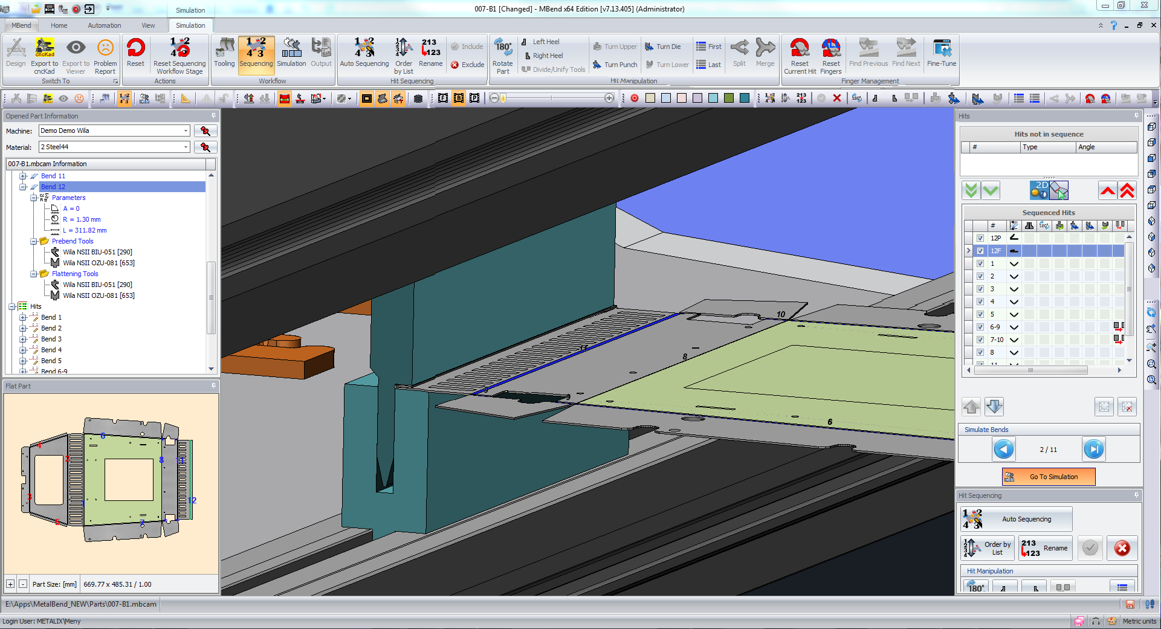Image resolution: width=1161 pixels, height=629 pixels.
Task: Select the Simulation ribbon tab
Action: (x=190, y=25)
